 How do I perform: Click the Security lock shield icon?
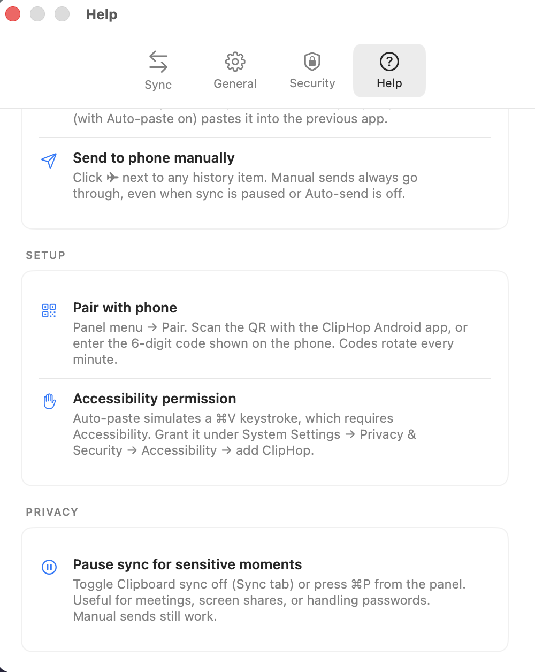[x=312, y=61]
